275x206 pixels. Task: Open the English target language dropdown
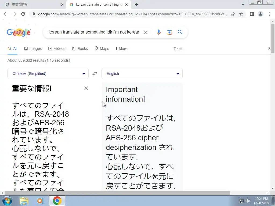coord(142,73)
